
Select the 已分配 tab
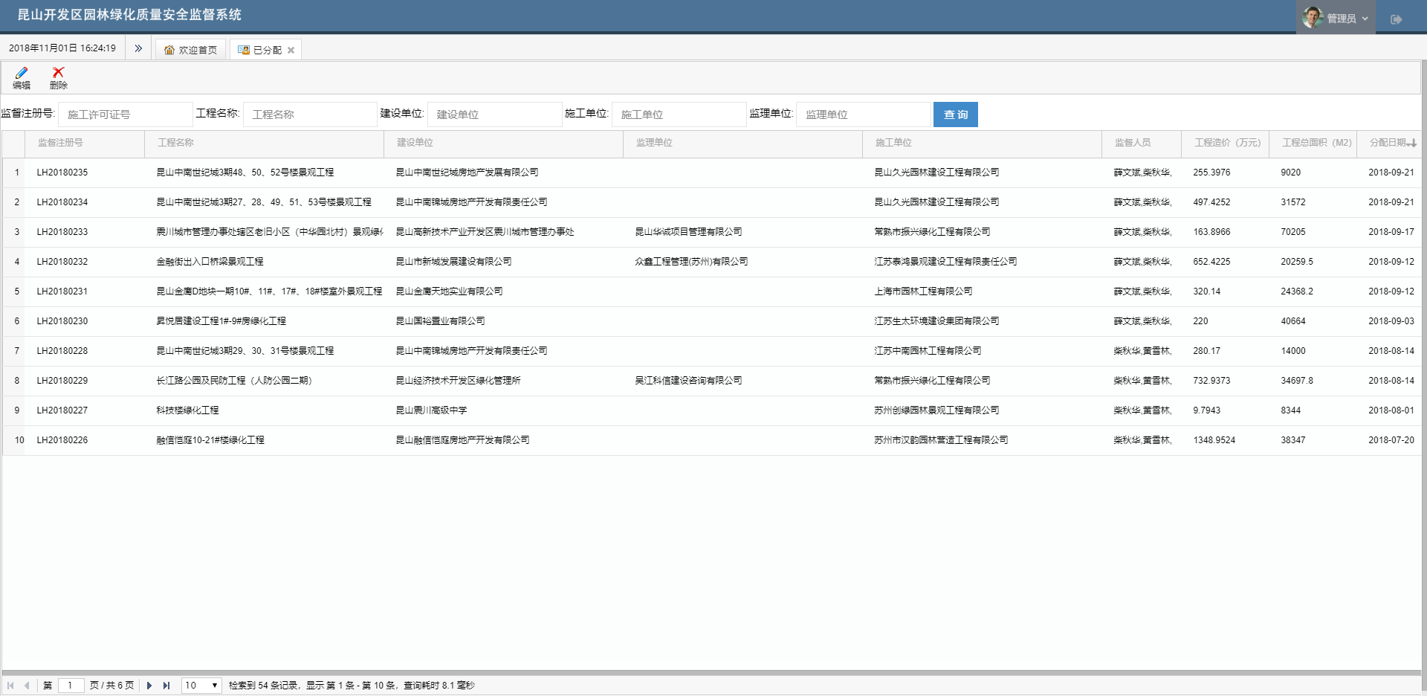pyautogui.click(x=261, y=50)
